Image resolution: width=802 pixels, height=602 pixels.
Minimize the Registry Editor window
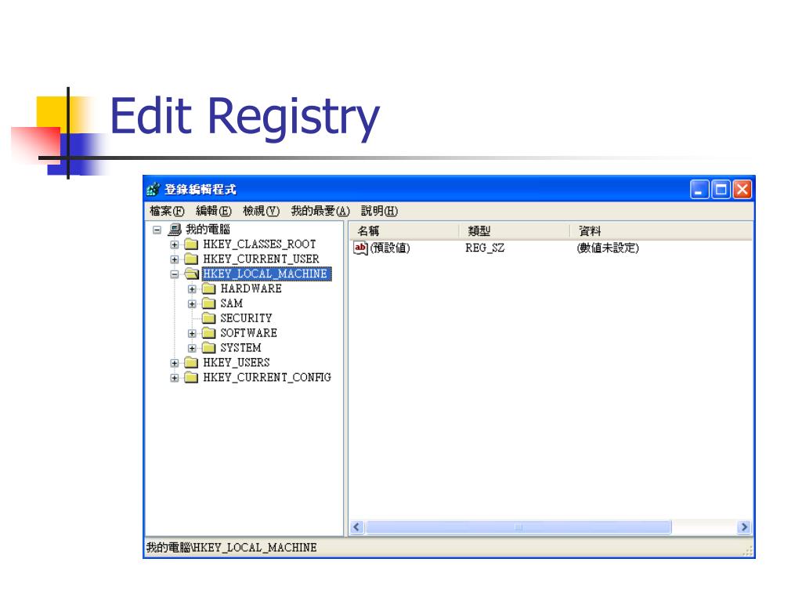(x=699, y=190)
